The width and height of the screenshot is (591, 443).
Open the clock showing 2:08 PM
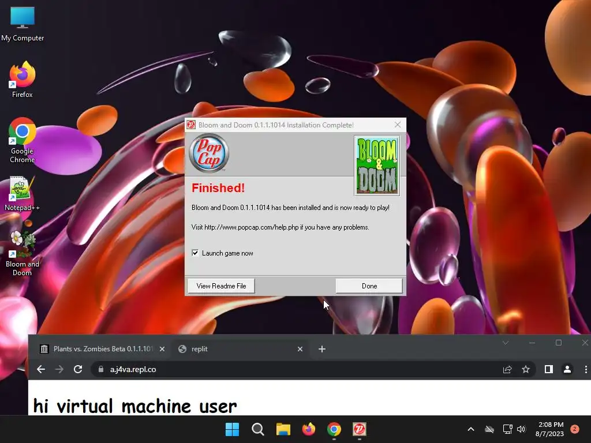pyautogui.click(x=549, y=429)
